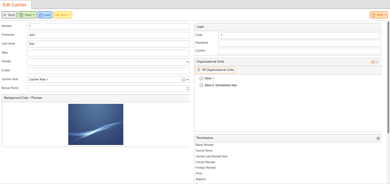The width and height of the screenshot is (390, 184).
Task: Open the Save button dropdown
Action: tap(34, 15)
